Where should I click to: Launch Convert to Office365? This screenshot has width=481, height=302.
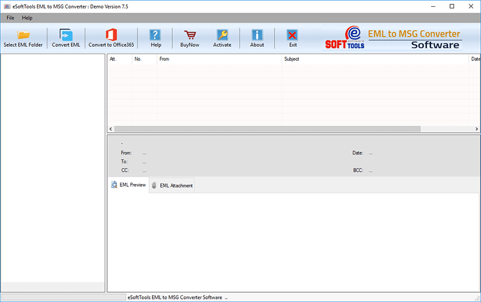click(x=111, y=38)
